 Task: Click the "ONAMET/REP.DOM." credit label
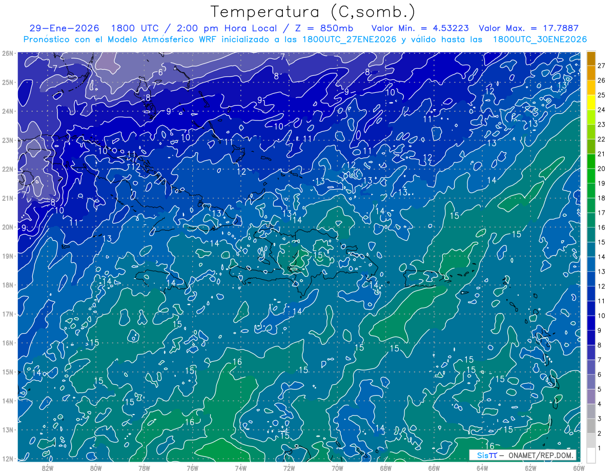540,455
